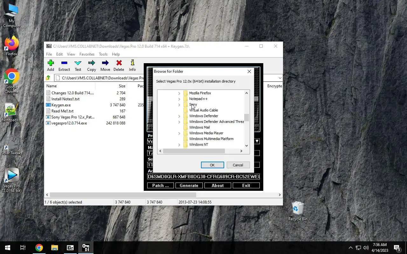This screenshot has width=407, height=254.
Task: Close the Browse for Folder dialog
Action: click(x=249, y=71)
